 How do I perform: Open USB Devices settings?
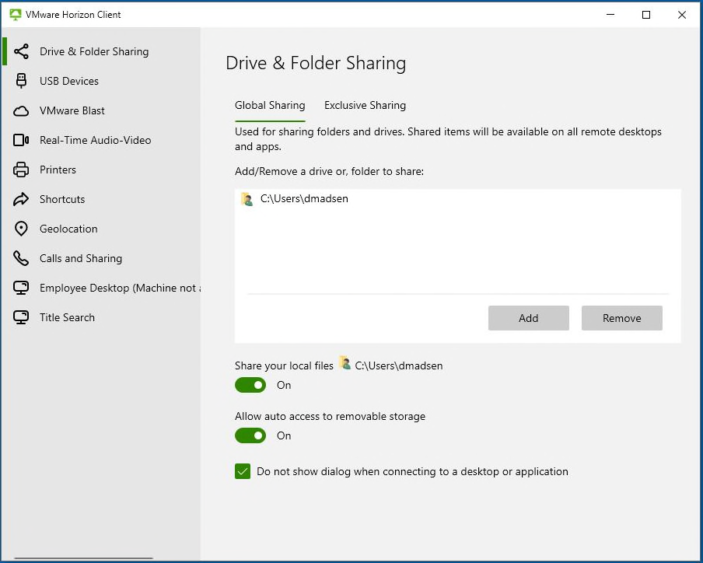(101, 81)
